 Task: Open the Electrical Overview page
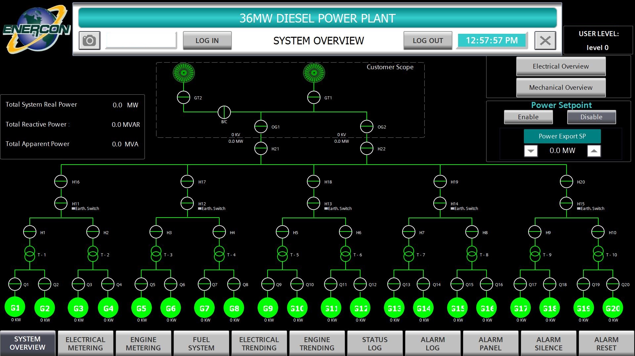(561, 66)
